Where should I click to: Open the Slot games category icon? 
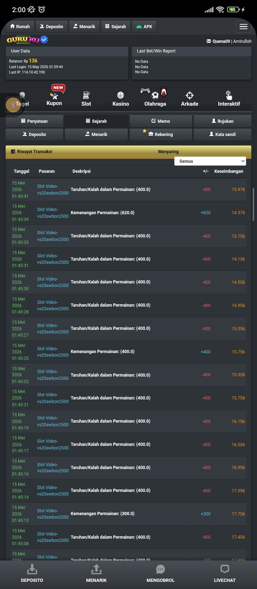(86, 95)
